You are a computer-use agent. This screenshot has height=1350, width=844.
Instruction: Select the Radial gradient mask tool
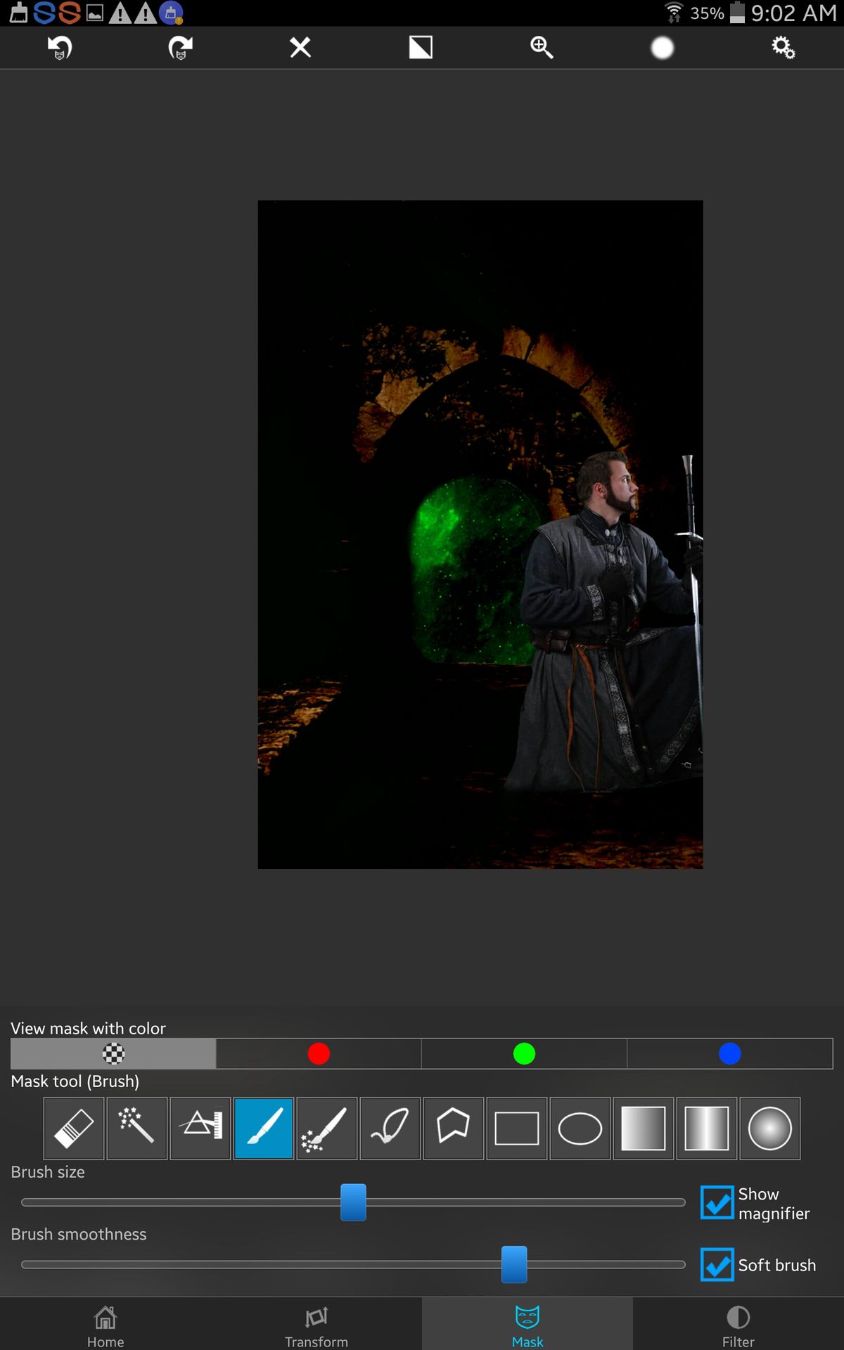pyautogui.click(x=770, y=1129)
